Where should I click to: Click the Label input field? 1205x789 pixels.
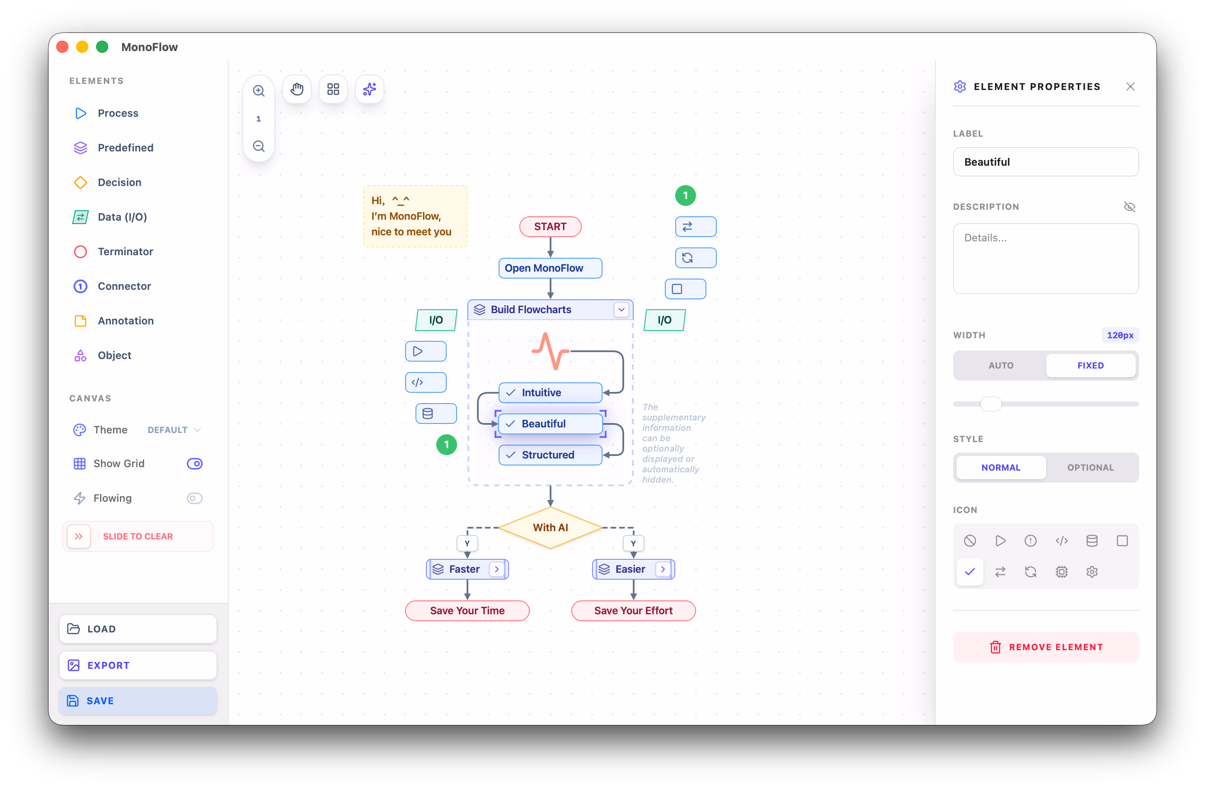1046,162
